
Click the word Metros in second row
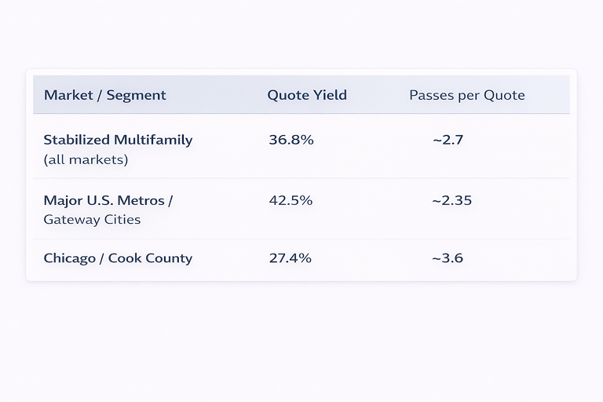click(143, 200)
